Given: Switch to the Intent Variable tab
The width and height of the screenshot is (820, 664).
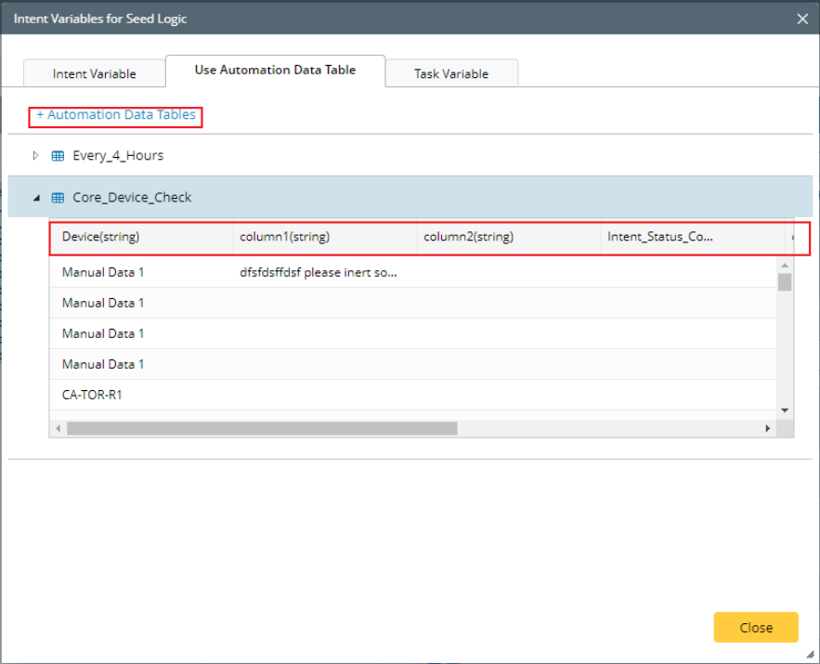Looking at the screenshot, I should click(94, 73).
